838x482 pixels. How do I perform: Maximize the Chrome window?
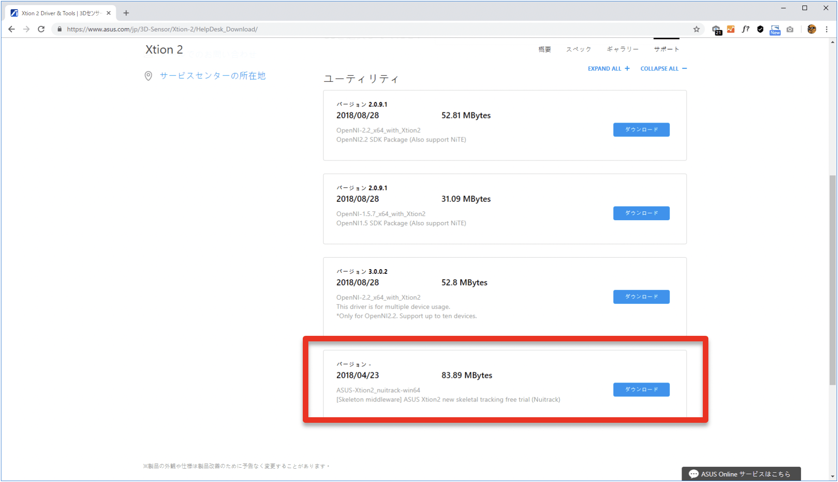point(805,8)
